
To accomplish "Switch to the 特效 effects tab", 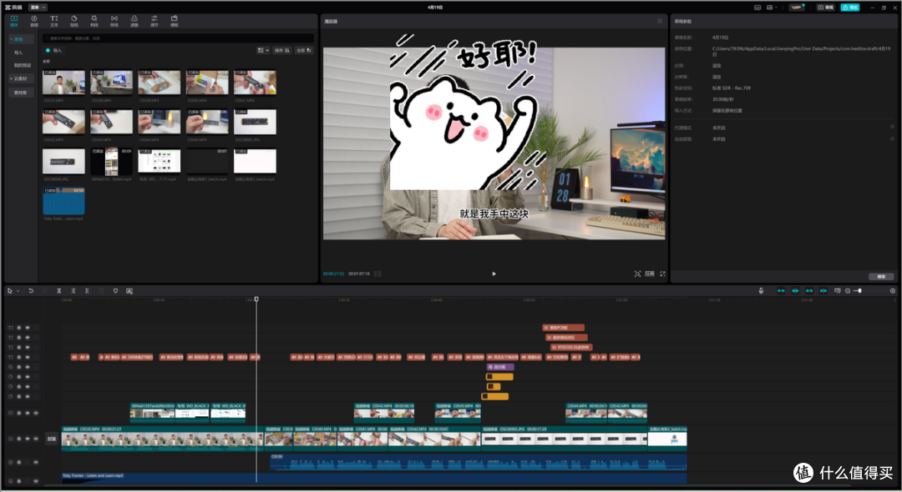I will coord(94,21).
